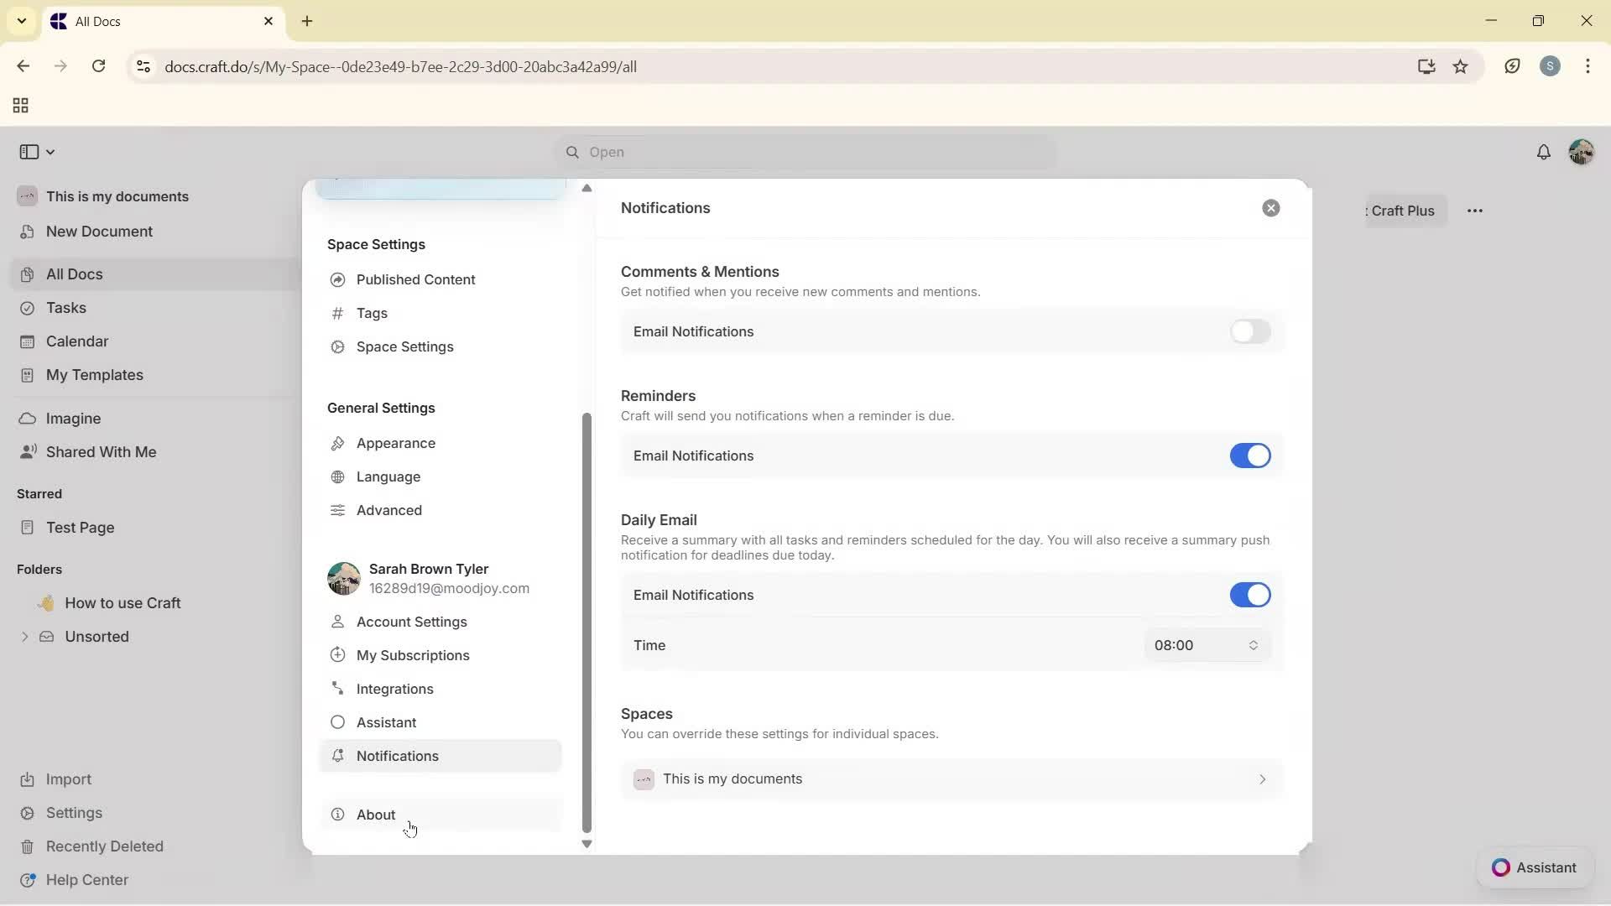This screenshot has height=906, width=1611.
Task: Open the This is my documents space override
Action: point(951,778)
